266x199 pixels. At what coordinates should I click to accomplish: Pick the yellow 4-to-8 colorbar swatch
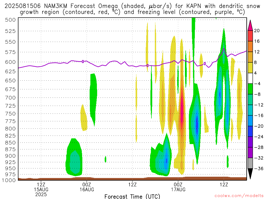point(250,68)
